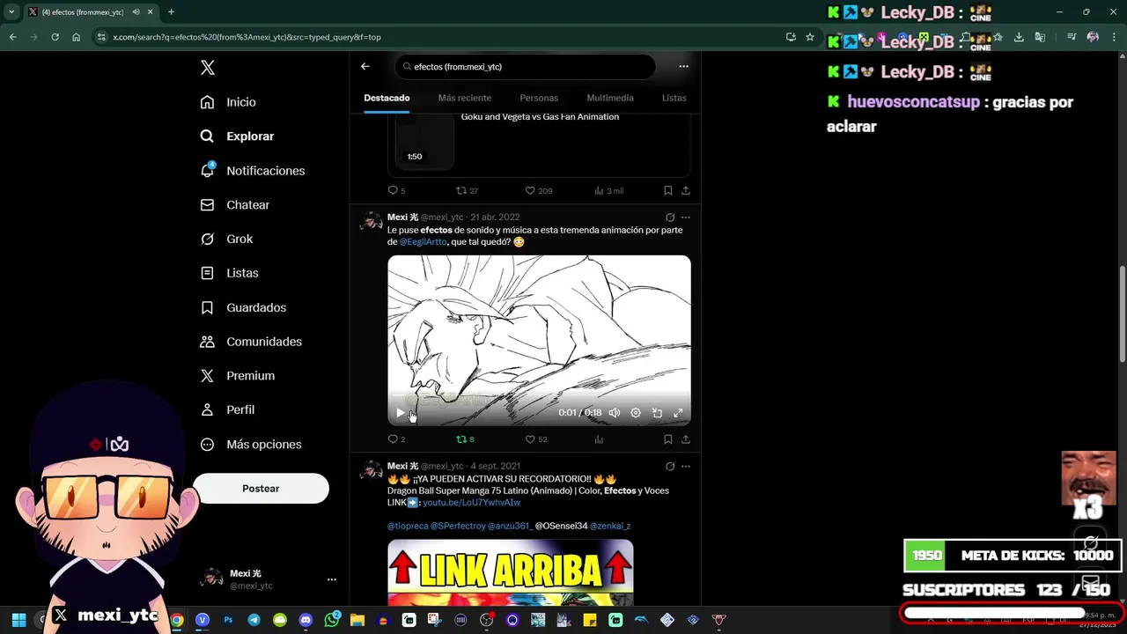Switch to Listas search tab

coord(674,98)
